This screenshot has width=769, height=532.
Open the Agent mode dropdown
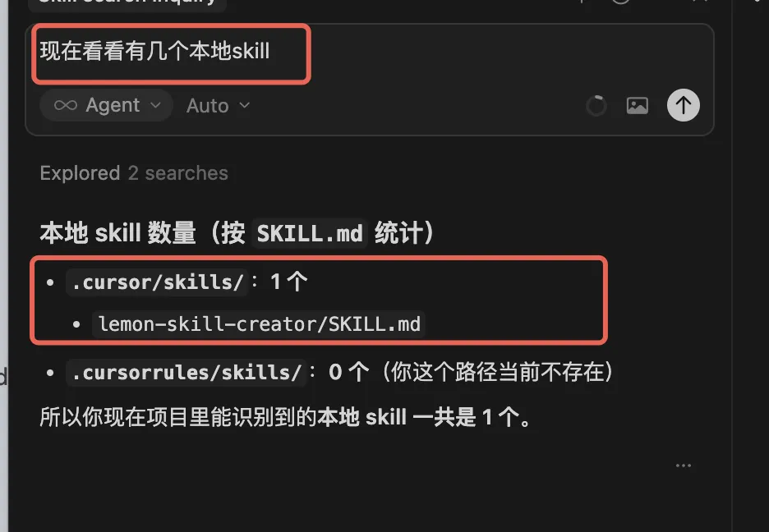(107, 105)
